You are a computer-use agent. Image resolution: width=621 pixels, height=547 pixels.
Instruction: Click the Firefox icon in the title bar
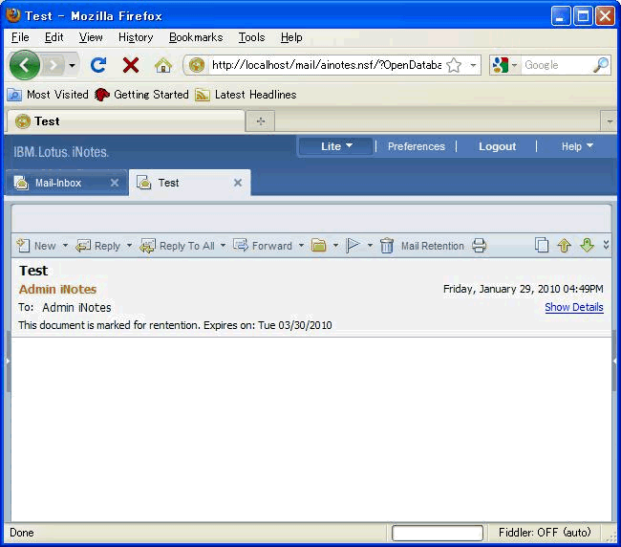pos(13,15)
